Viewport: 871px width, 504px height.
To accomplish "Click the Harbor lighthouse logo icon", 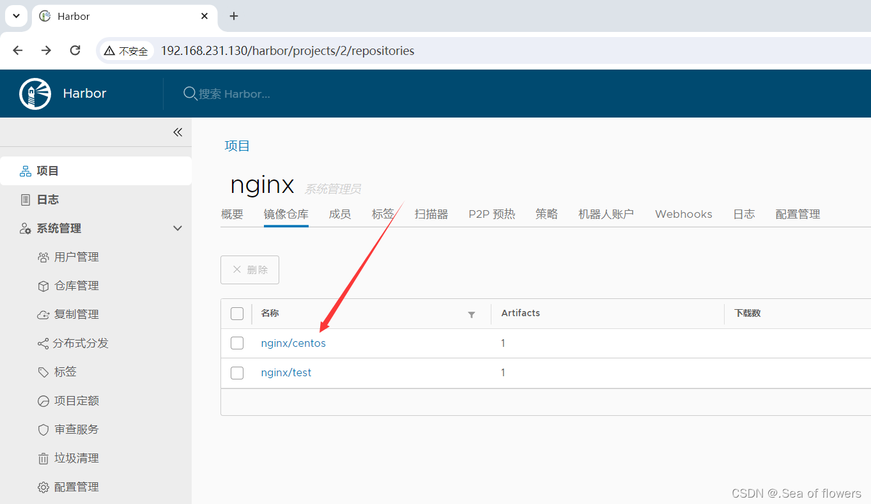I will (x=35, y=94).
